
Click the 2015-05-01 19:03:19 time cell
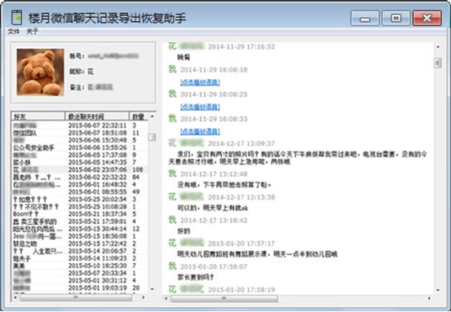pyautogui.click(x=98, y=288)
